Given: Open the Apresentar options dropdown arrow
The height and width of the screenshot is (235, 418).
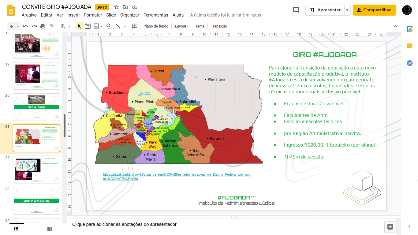Looking at the screenshot, I should tap(347, 10).
